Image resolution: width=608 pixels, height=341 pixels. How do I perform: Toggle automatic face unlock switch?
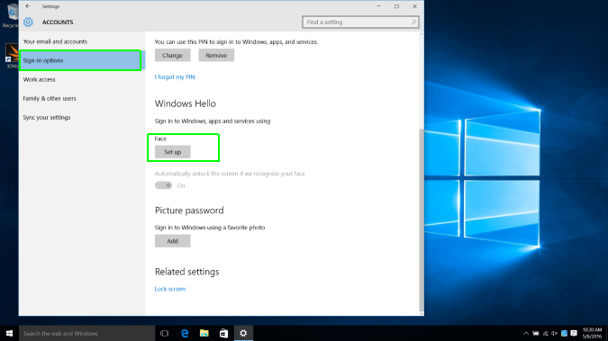pos(163,185)
